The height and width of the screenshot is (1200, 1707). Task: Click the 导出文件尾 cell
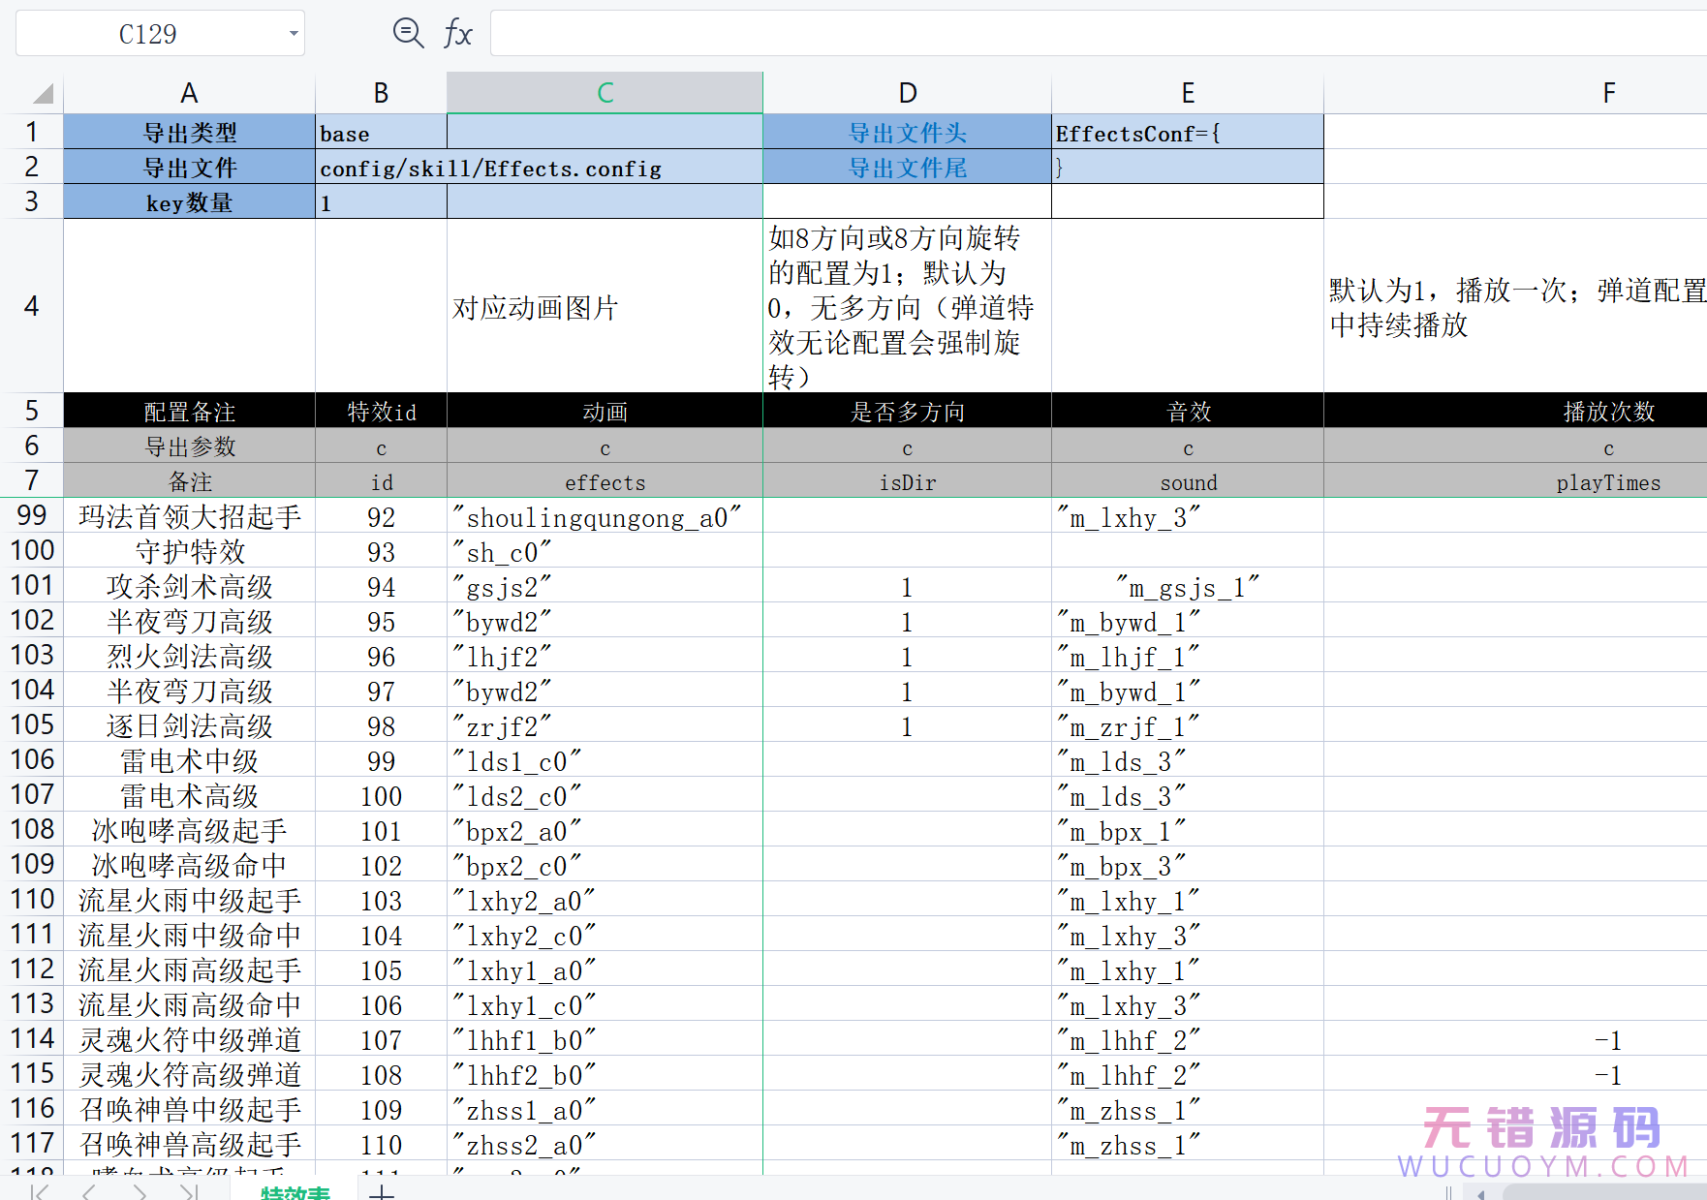(x=907, y=168)
